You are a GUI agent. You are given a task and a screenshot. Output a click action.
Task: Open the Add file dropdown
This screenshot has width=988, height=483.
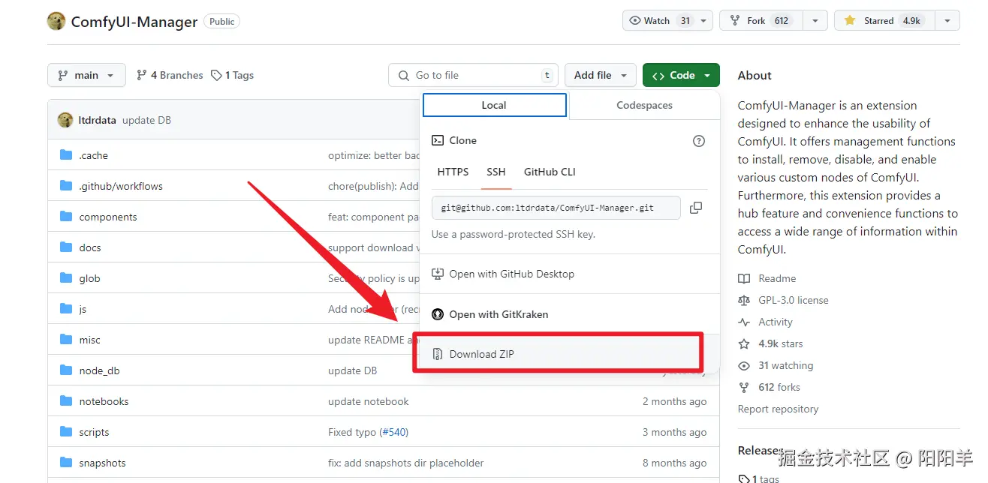click(x=600, y=75)
